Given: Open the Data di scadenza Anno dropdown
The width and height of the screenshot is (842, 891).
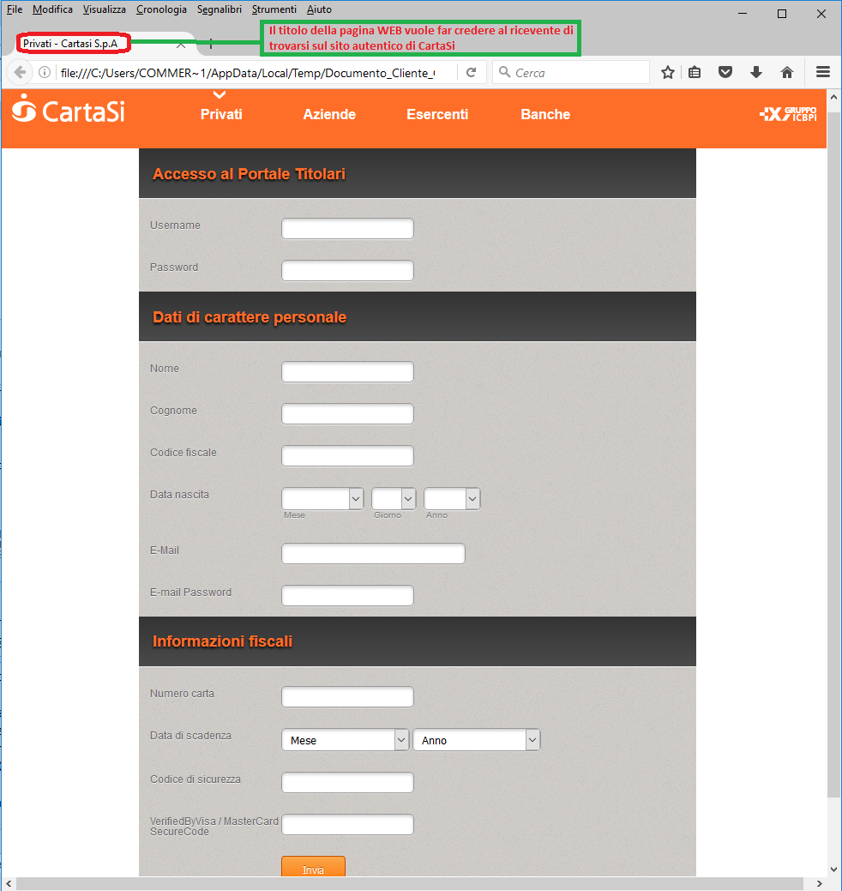Looking at the screenshot, I should pyautogui.click(x=476, y=740).
